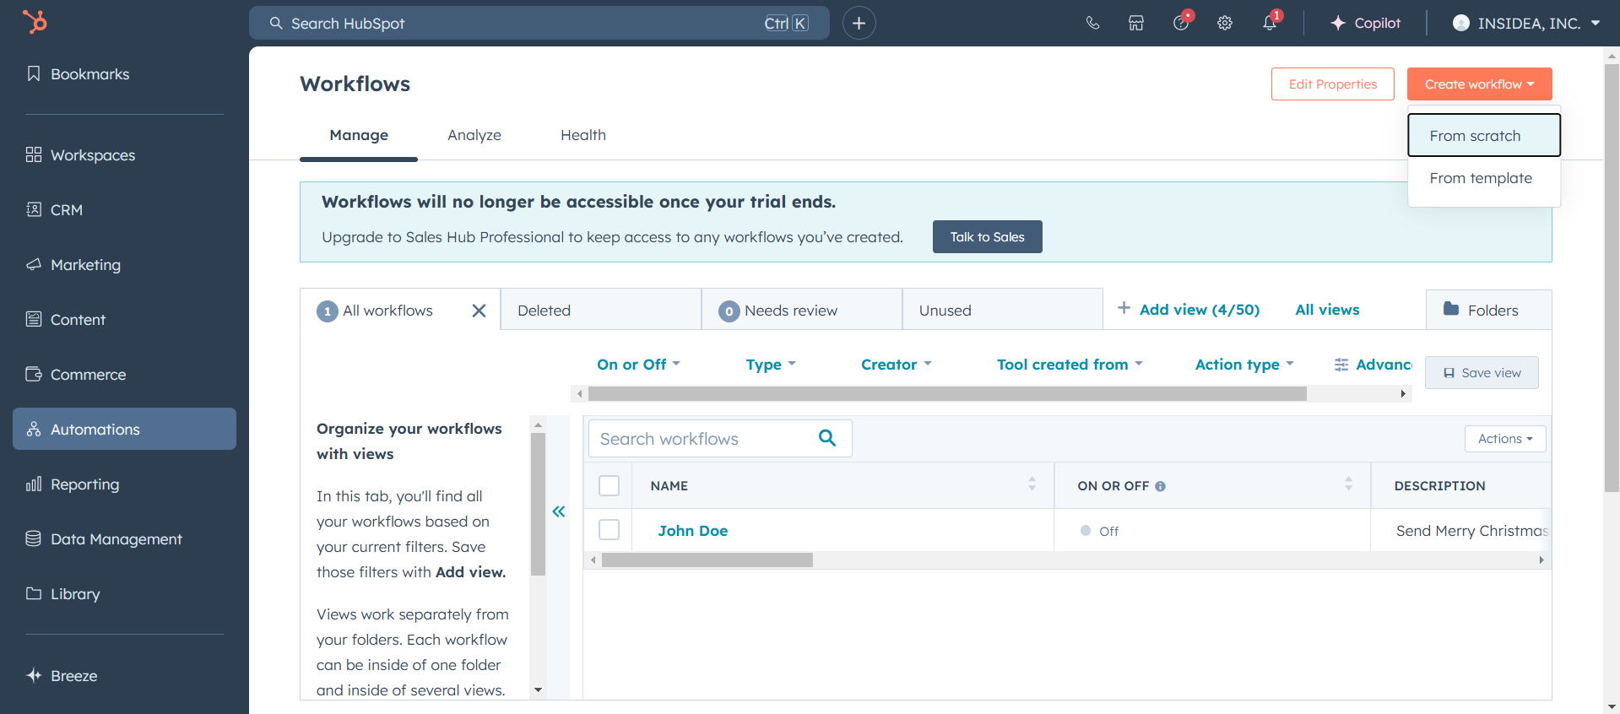Open the John Doe workflow
This screenshot has height=714, width=1620.
[x=692, y=531]
